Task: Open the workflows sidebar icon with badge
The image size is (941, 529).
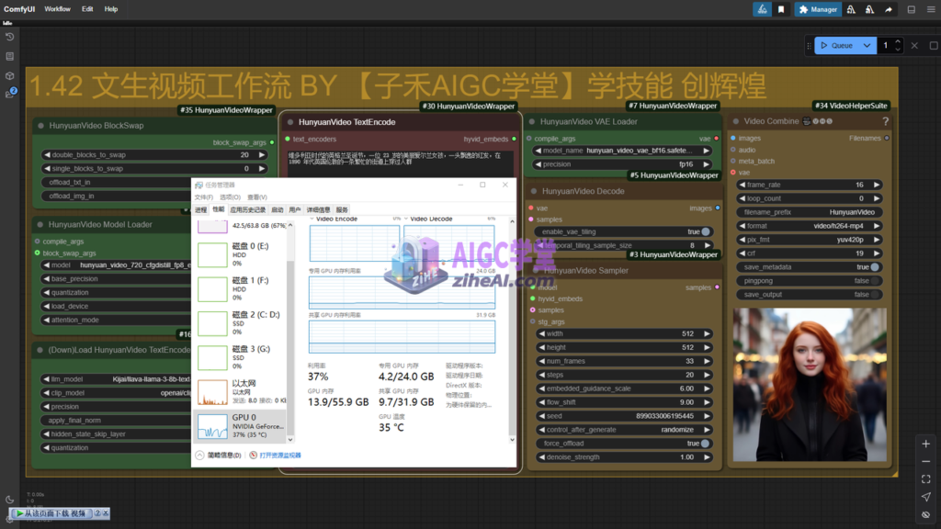Action: [x=10, y=94]
